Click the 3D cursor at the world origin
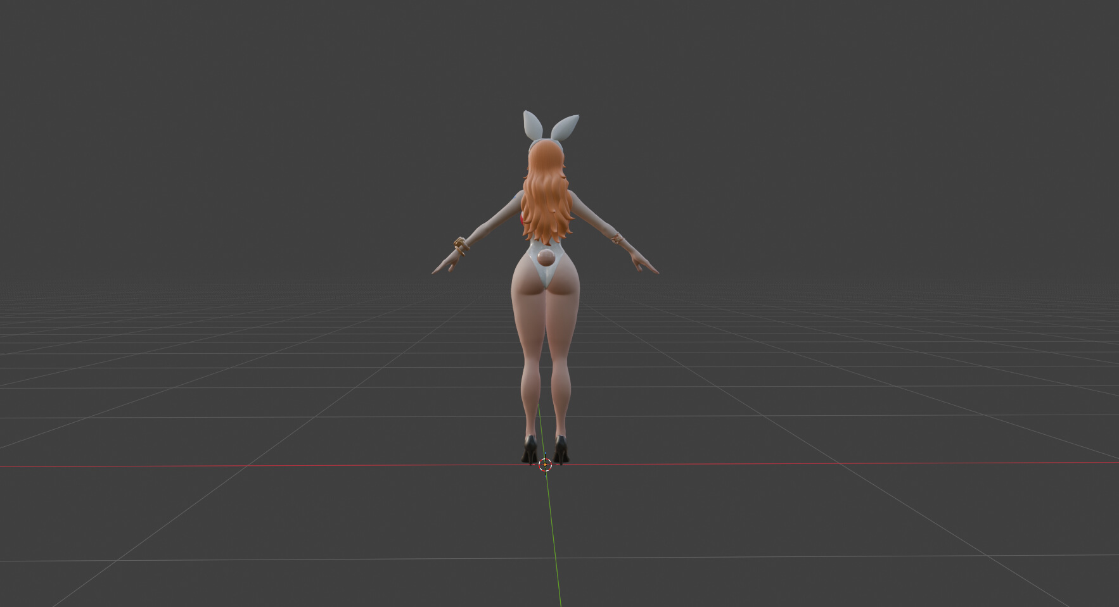This screenshot has width=1119, height=607. 545,465
